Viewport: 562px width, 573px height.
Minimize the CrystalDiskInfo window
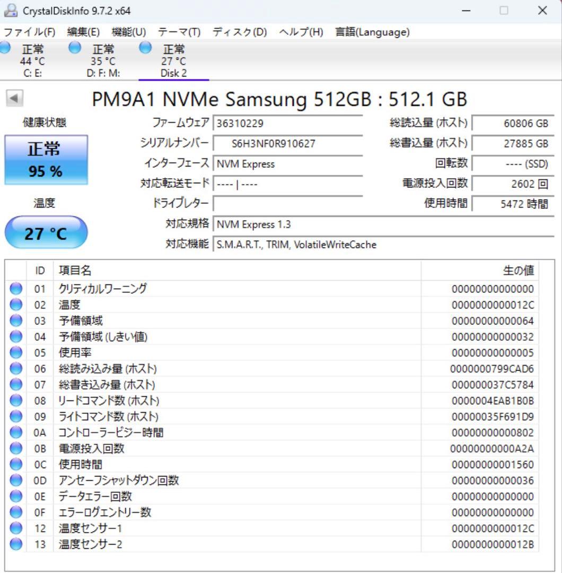467,11
